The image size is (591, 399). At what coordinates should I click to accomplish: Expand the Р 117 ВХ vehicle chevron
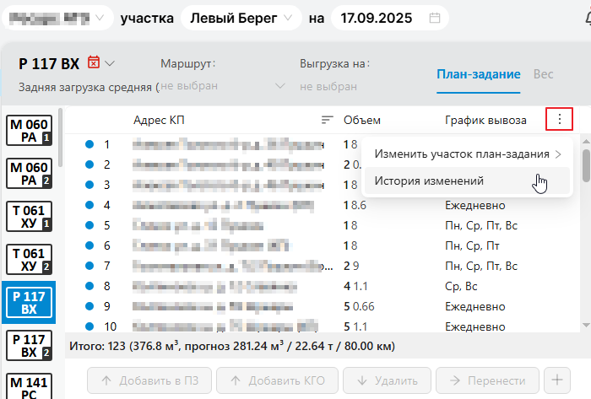click(111, 63)
